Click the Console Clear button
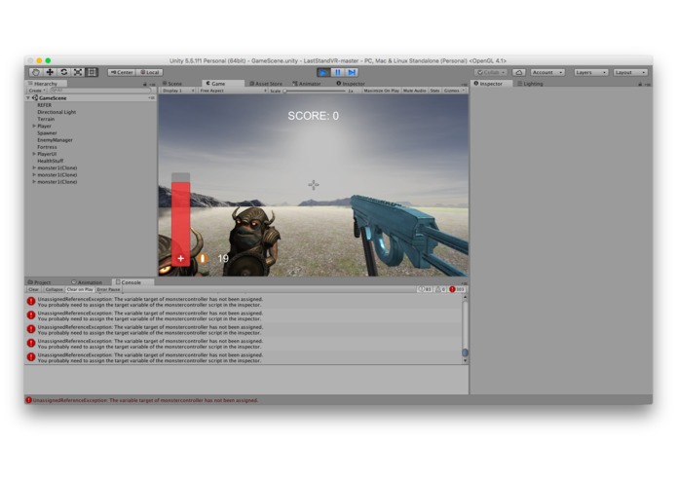677x481 pixels. click(34, 289)
